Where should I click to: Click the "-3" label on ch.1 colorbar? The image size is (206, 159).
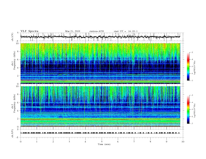[192, 52]
